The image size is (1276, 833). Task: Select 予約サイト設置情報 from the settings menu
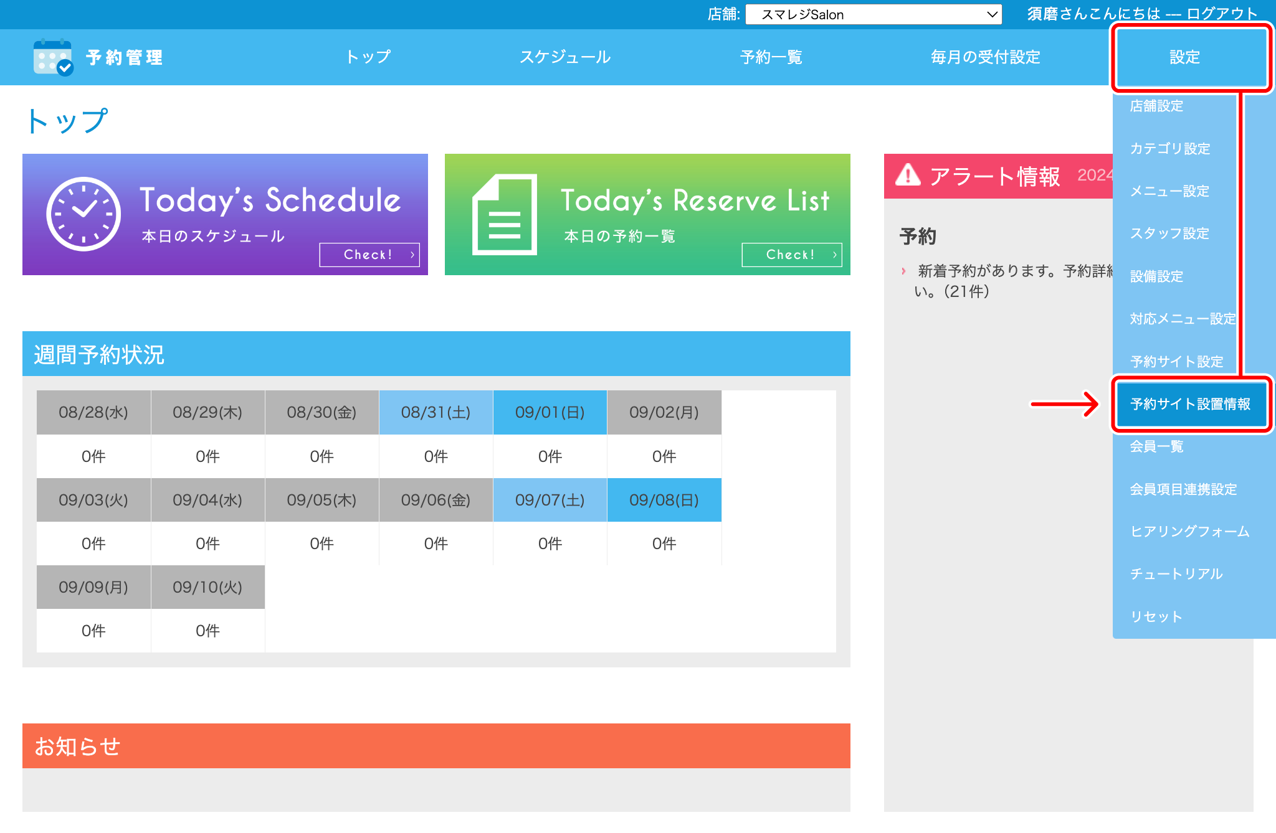click(1190, 404)
